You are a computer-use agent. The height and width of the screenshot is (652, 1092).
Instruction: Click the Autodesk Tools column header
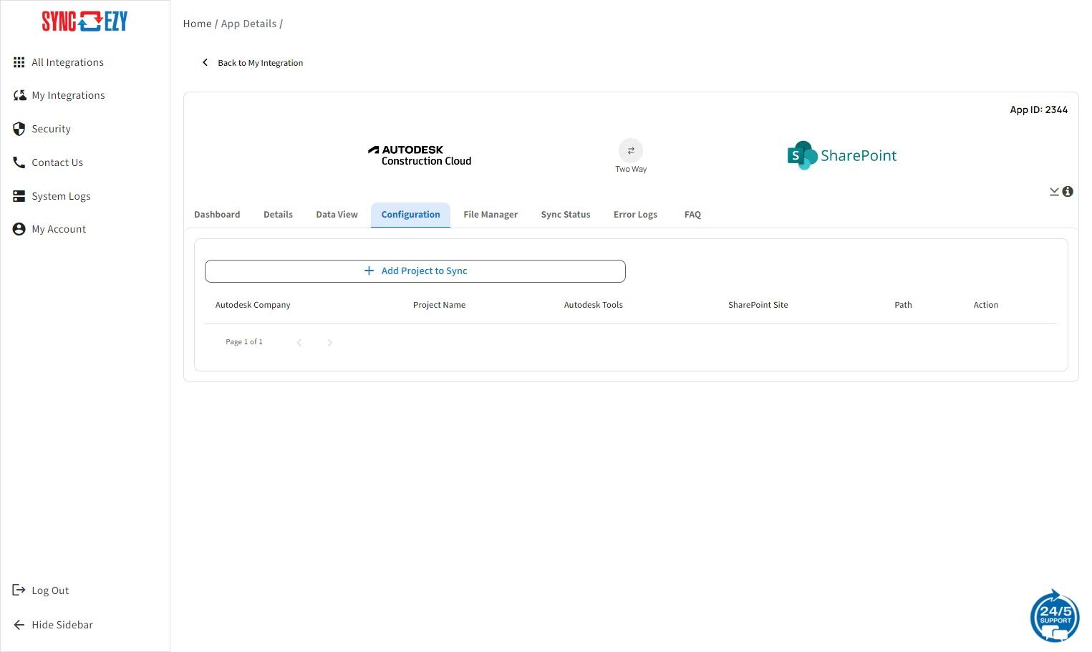click(x=593, y=305)
